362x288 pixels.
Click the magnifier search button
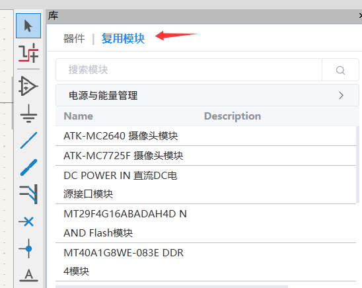pyautogui.click(x=340, y=70)
